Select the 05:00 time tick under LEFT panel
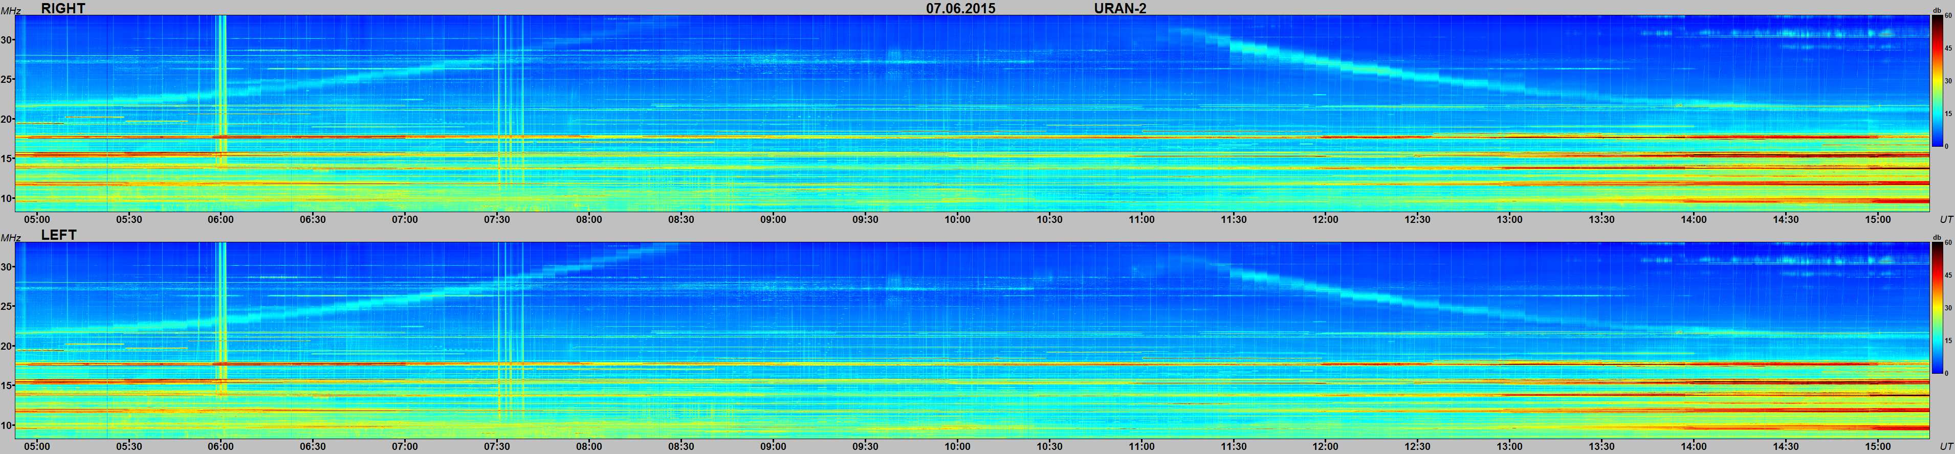The image size is (1955, 454). [36, 446]
